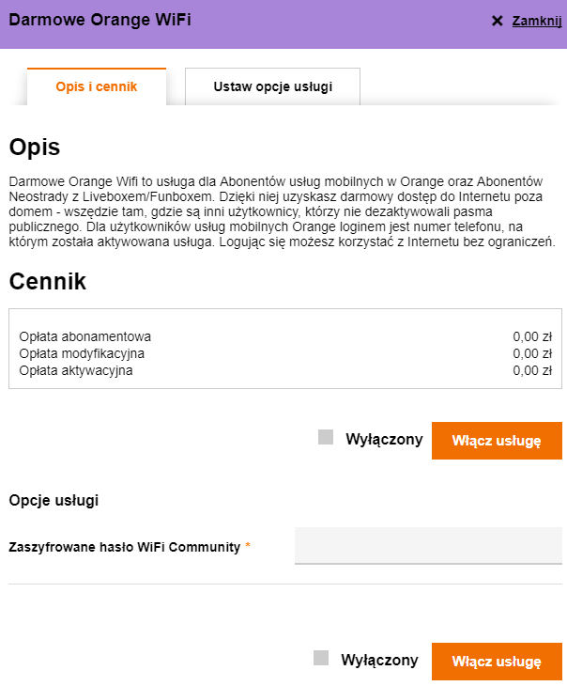The width and height of the screenshot is (567, 686).
Task: Switch to the Opis i cennik tab
Action: [x=97, y=86]
